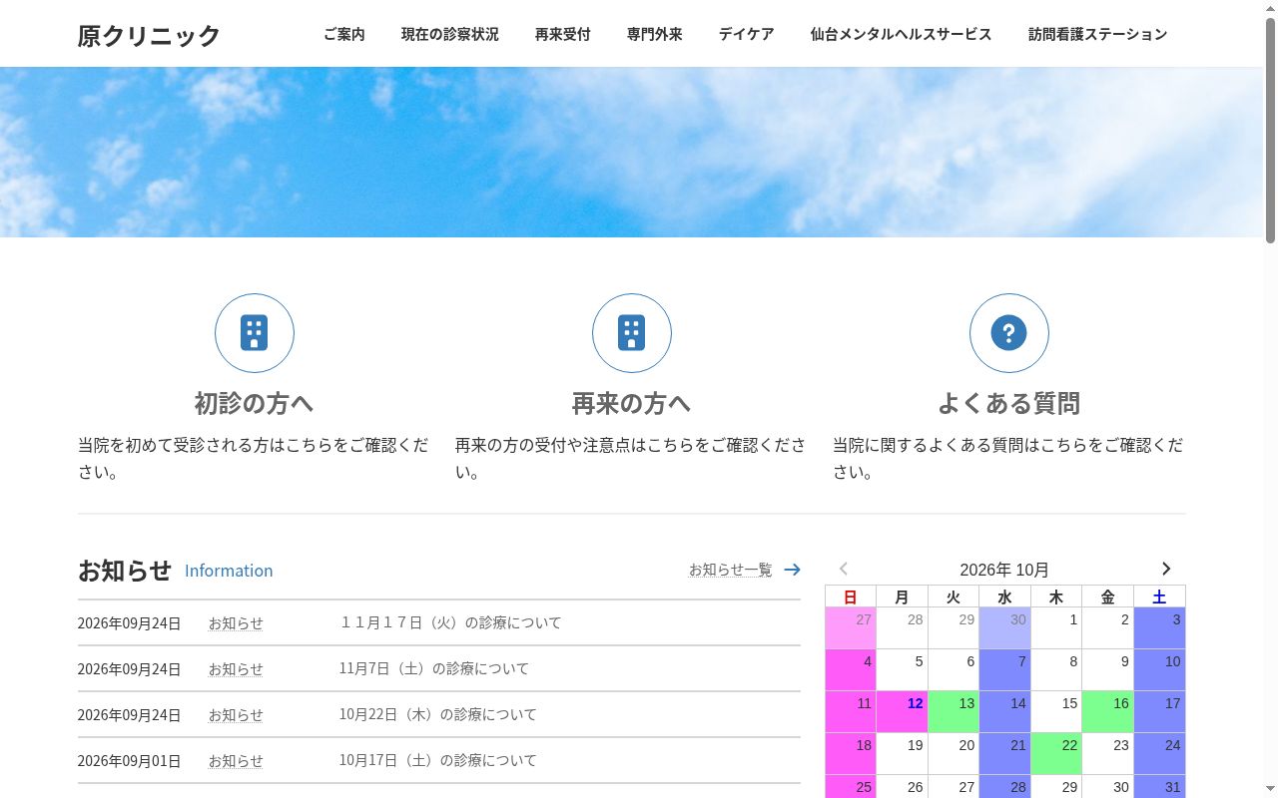Select October 22 green calendar cell

coord(1056,754)
